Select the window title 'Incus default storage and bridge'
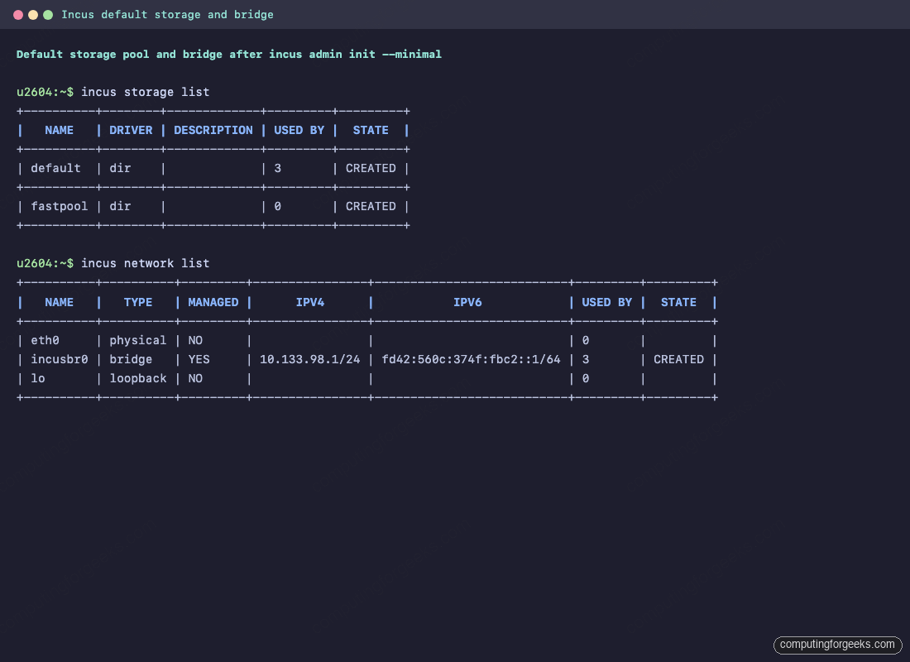 [x=167, y=15]
